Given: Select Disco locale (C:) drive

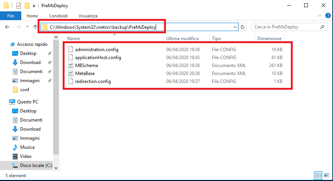Looking at the screenshot, I should point(36,165).
